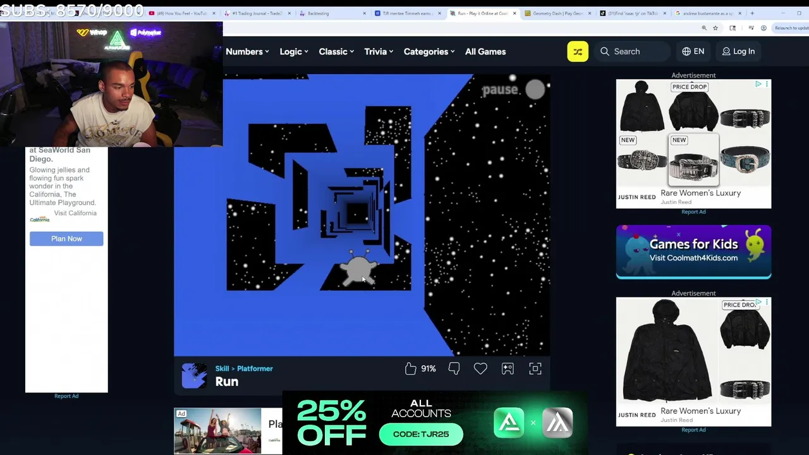This screenshot has width=809, height=455.
Task: Close the Run - Play it Online tab
Action: pos(514,13)
